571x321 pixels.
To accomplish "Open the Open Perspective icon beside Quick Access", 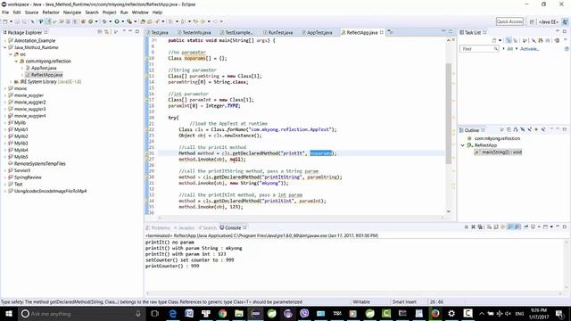I will (x=532, y=21).
